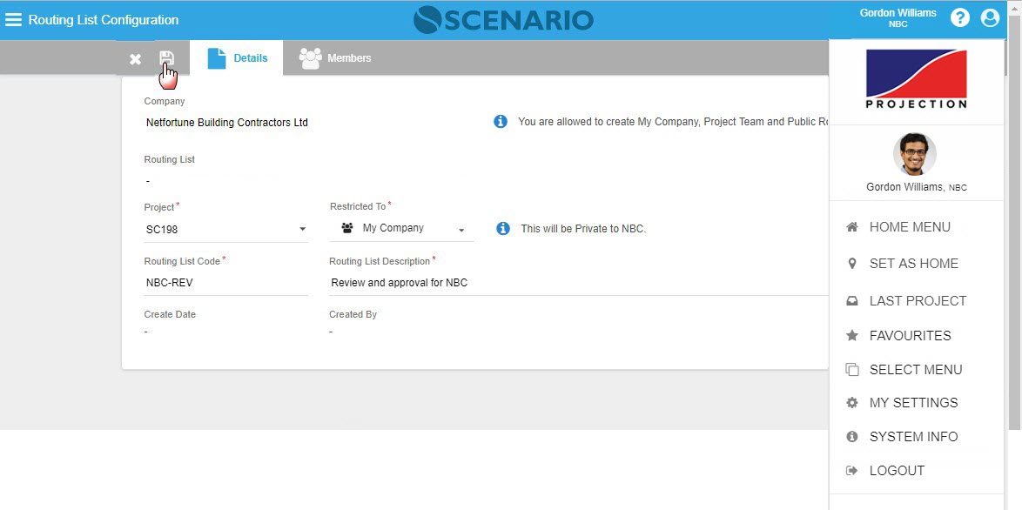The height and width of the screenshot is (510, 1022).
Task: Open MY SETTINGS menu entry
Action: pyautogui.click(x=913, y=403)
